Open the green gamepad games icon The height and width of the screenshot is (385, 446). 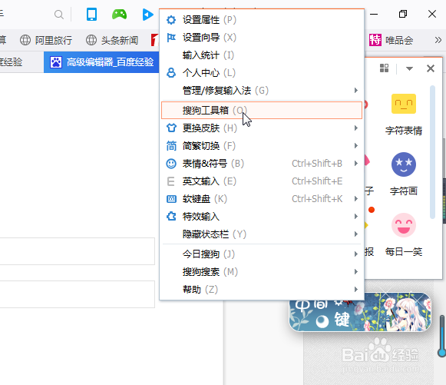point(120,15)
